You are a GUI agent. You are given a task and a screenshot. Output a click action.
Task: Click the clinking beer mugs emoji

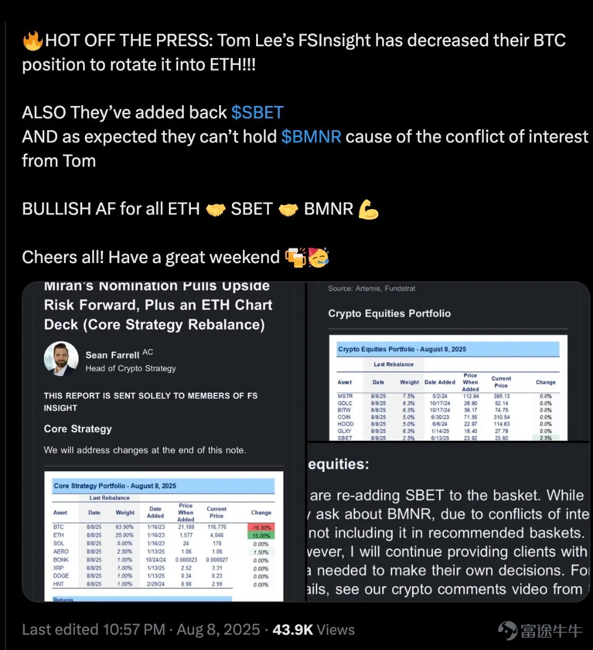point(295,257)
